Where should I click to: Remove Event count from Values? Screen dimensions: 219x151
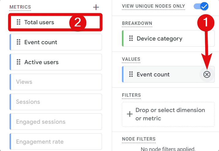(207, 75)
